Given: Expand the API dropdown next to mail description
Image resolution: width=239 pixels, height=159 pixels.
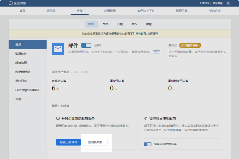Looking at the screenshot, I should point(156,52).
